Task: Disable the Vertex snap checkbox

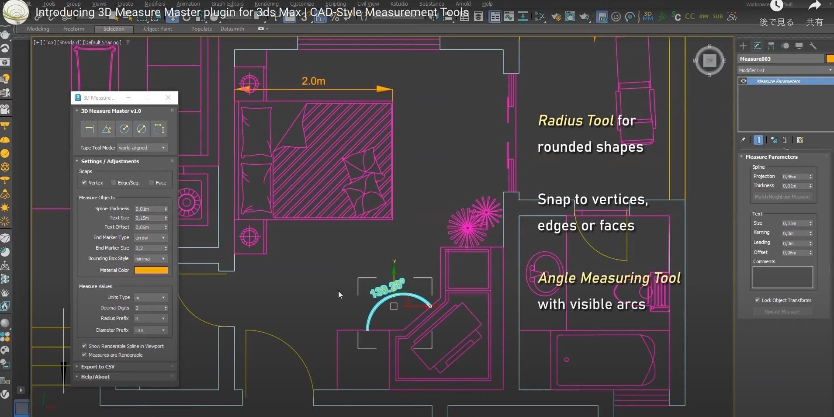Action: tap(84, 183)
